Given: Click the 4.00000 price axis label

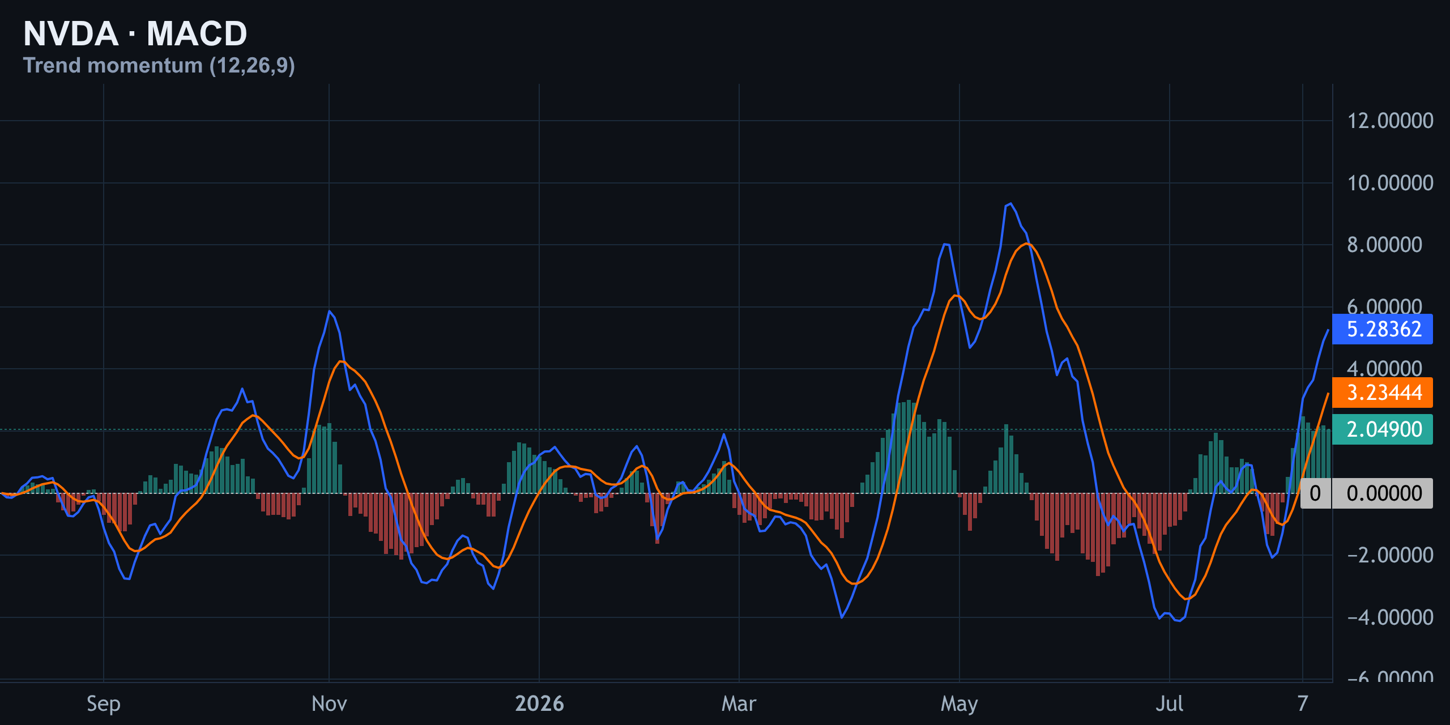Looking at the screenshot, I should pyautogui.click(x=1384, y=369).
